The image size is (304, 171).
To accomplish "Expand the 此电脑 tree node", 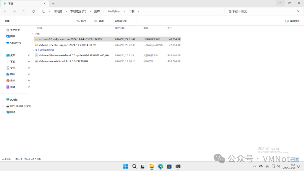I will pos(3,100).
